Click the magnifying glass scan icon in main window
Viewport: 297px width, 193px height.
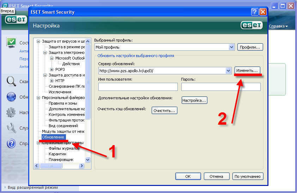[11, 81]
